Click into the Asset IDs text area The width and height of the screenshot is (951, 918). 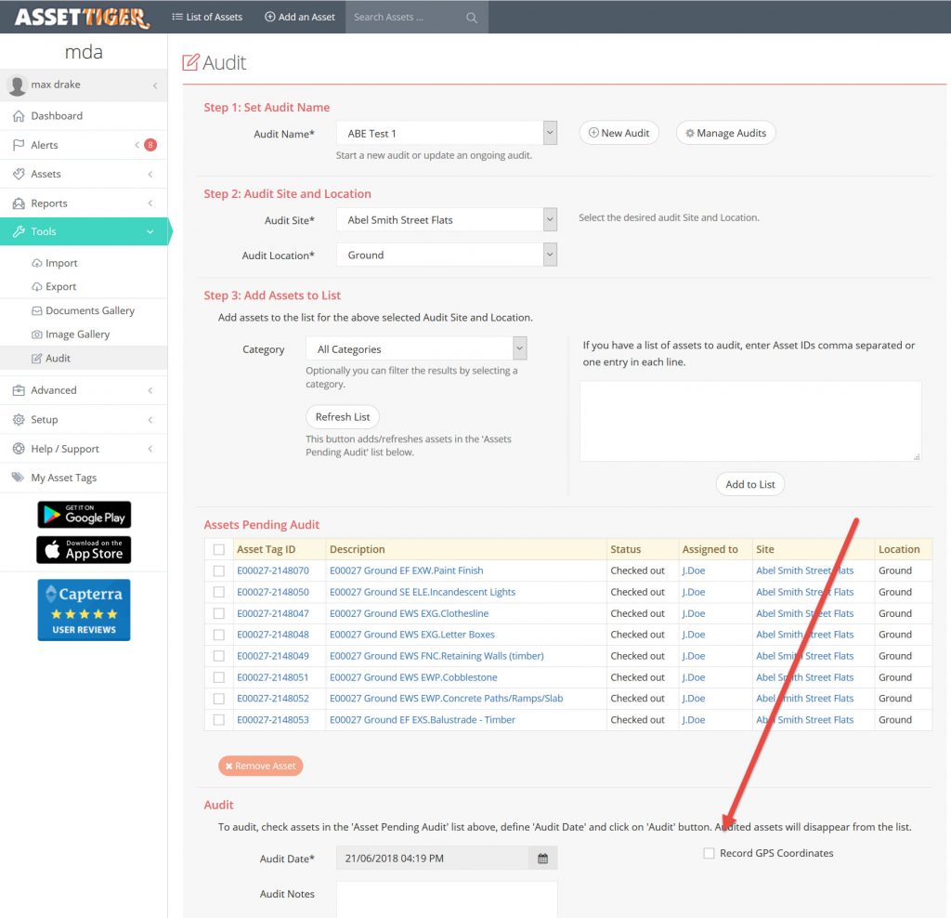click(x=749, y=420)
